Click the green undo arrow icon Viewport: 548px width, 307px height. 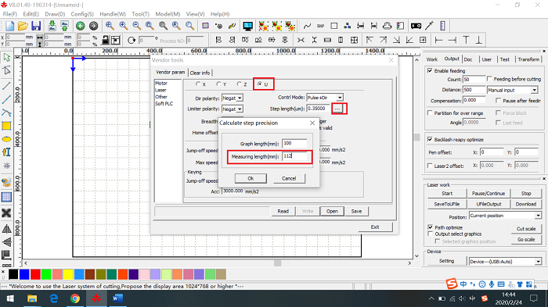(81, 26)
